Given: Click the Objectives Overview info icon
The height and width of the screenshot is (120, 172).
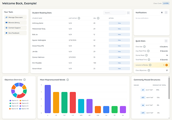Looking at the screenshot, I should [x=24, y=80].
